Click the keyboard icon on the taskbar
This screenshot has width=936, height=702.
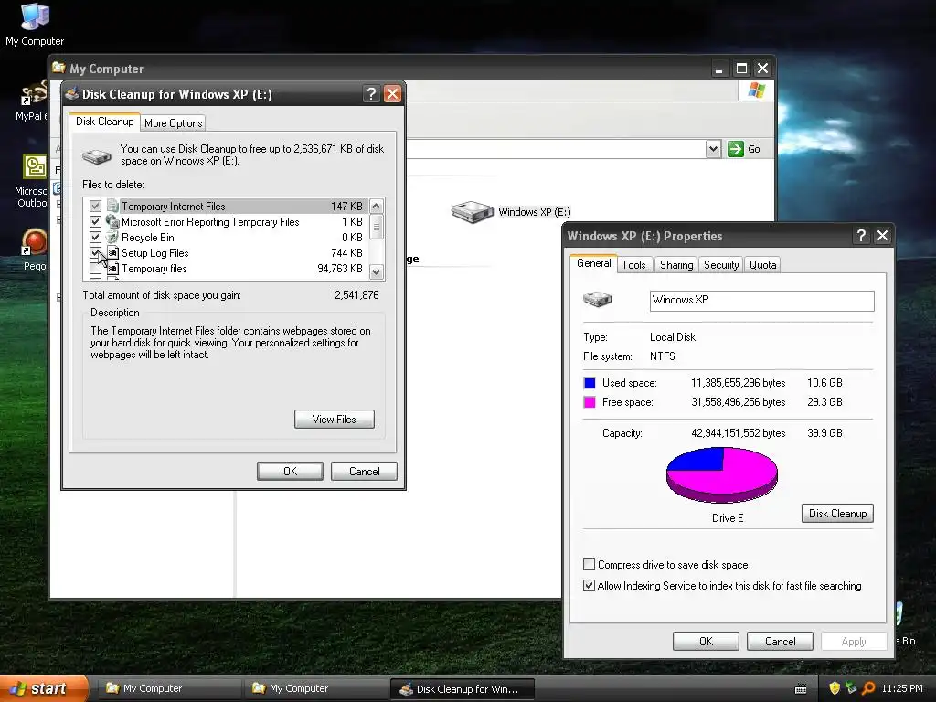click(801, 689)
